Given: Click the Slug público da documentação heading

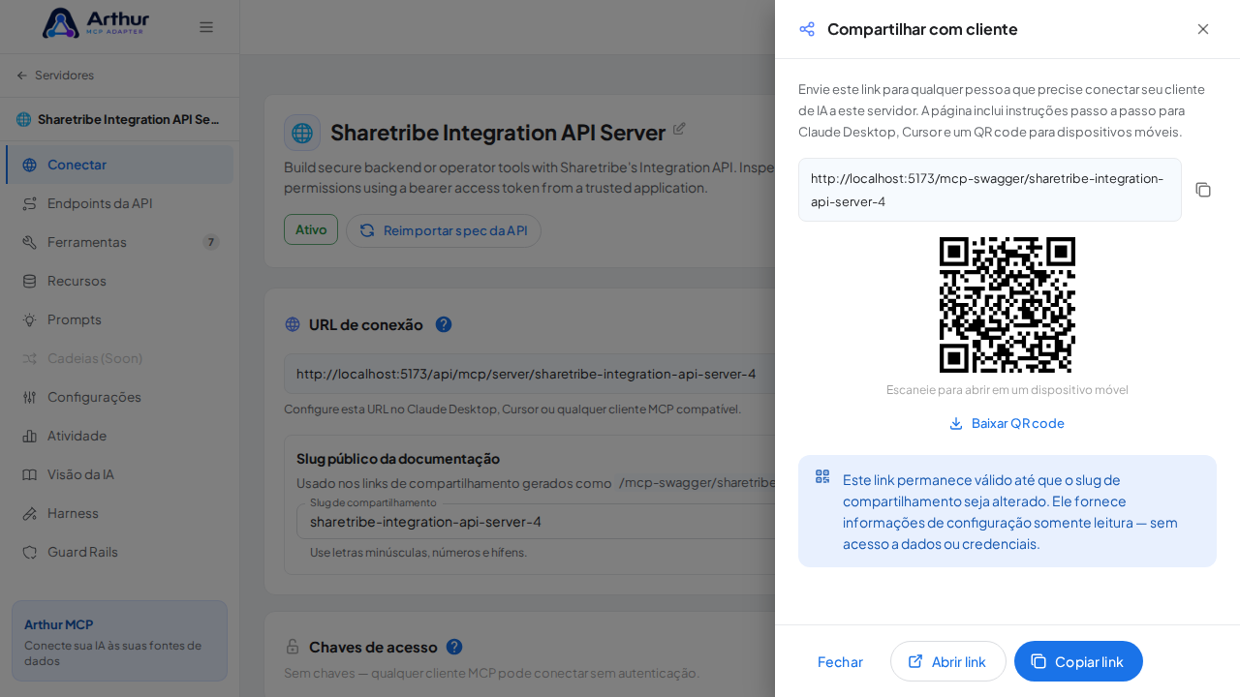Looking at the screenshot, I should coord(398,458).
